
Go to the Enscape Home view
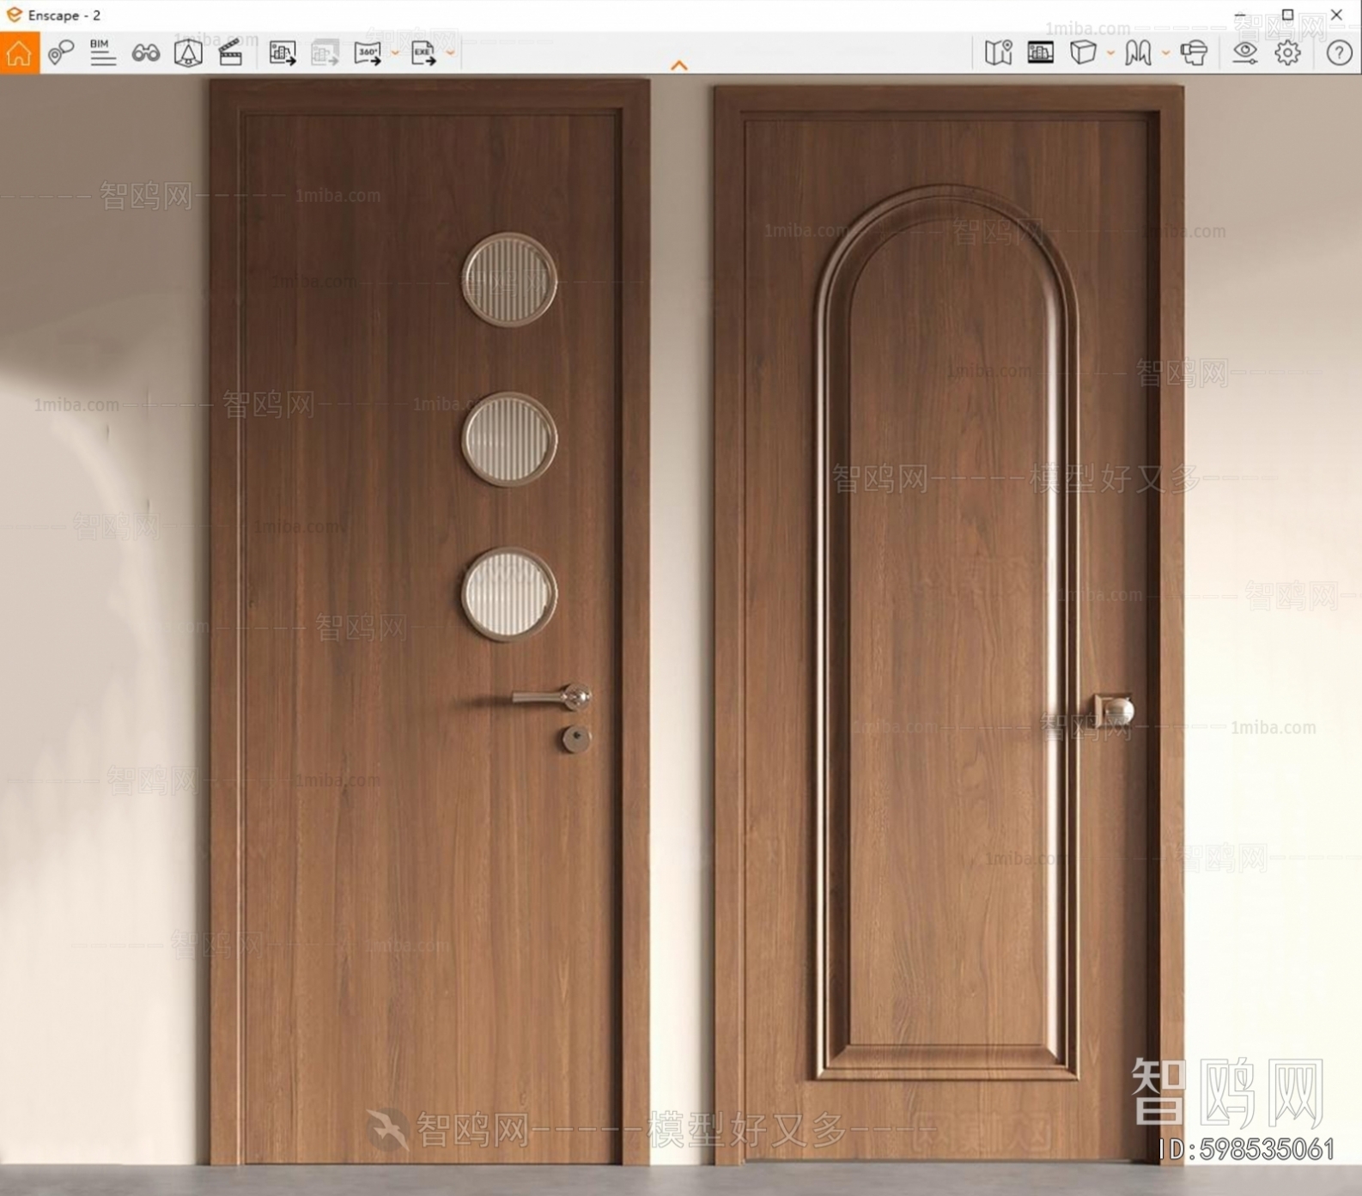pos(19,52)
